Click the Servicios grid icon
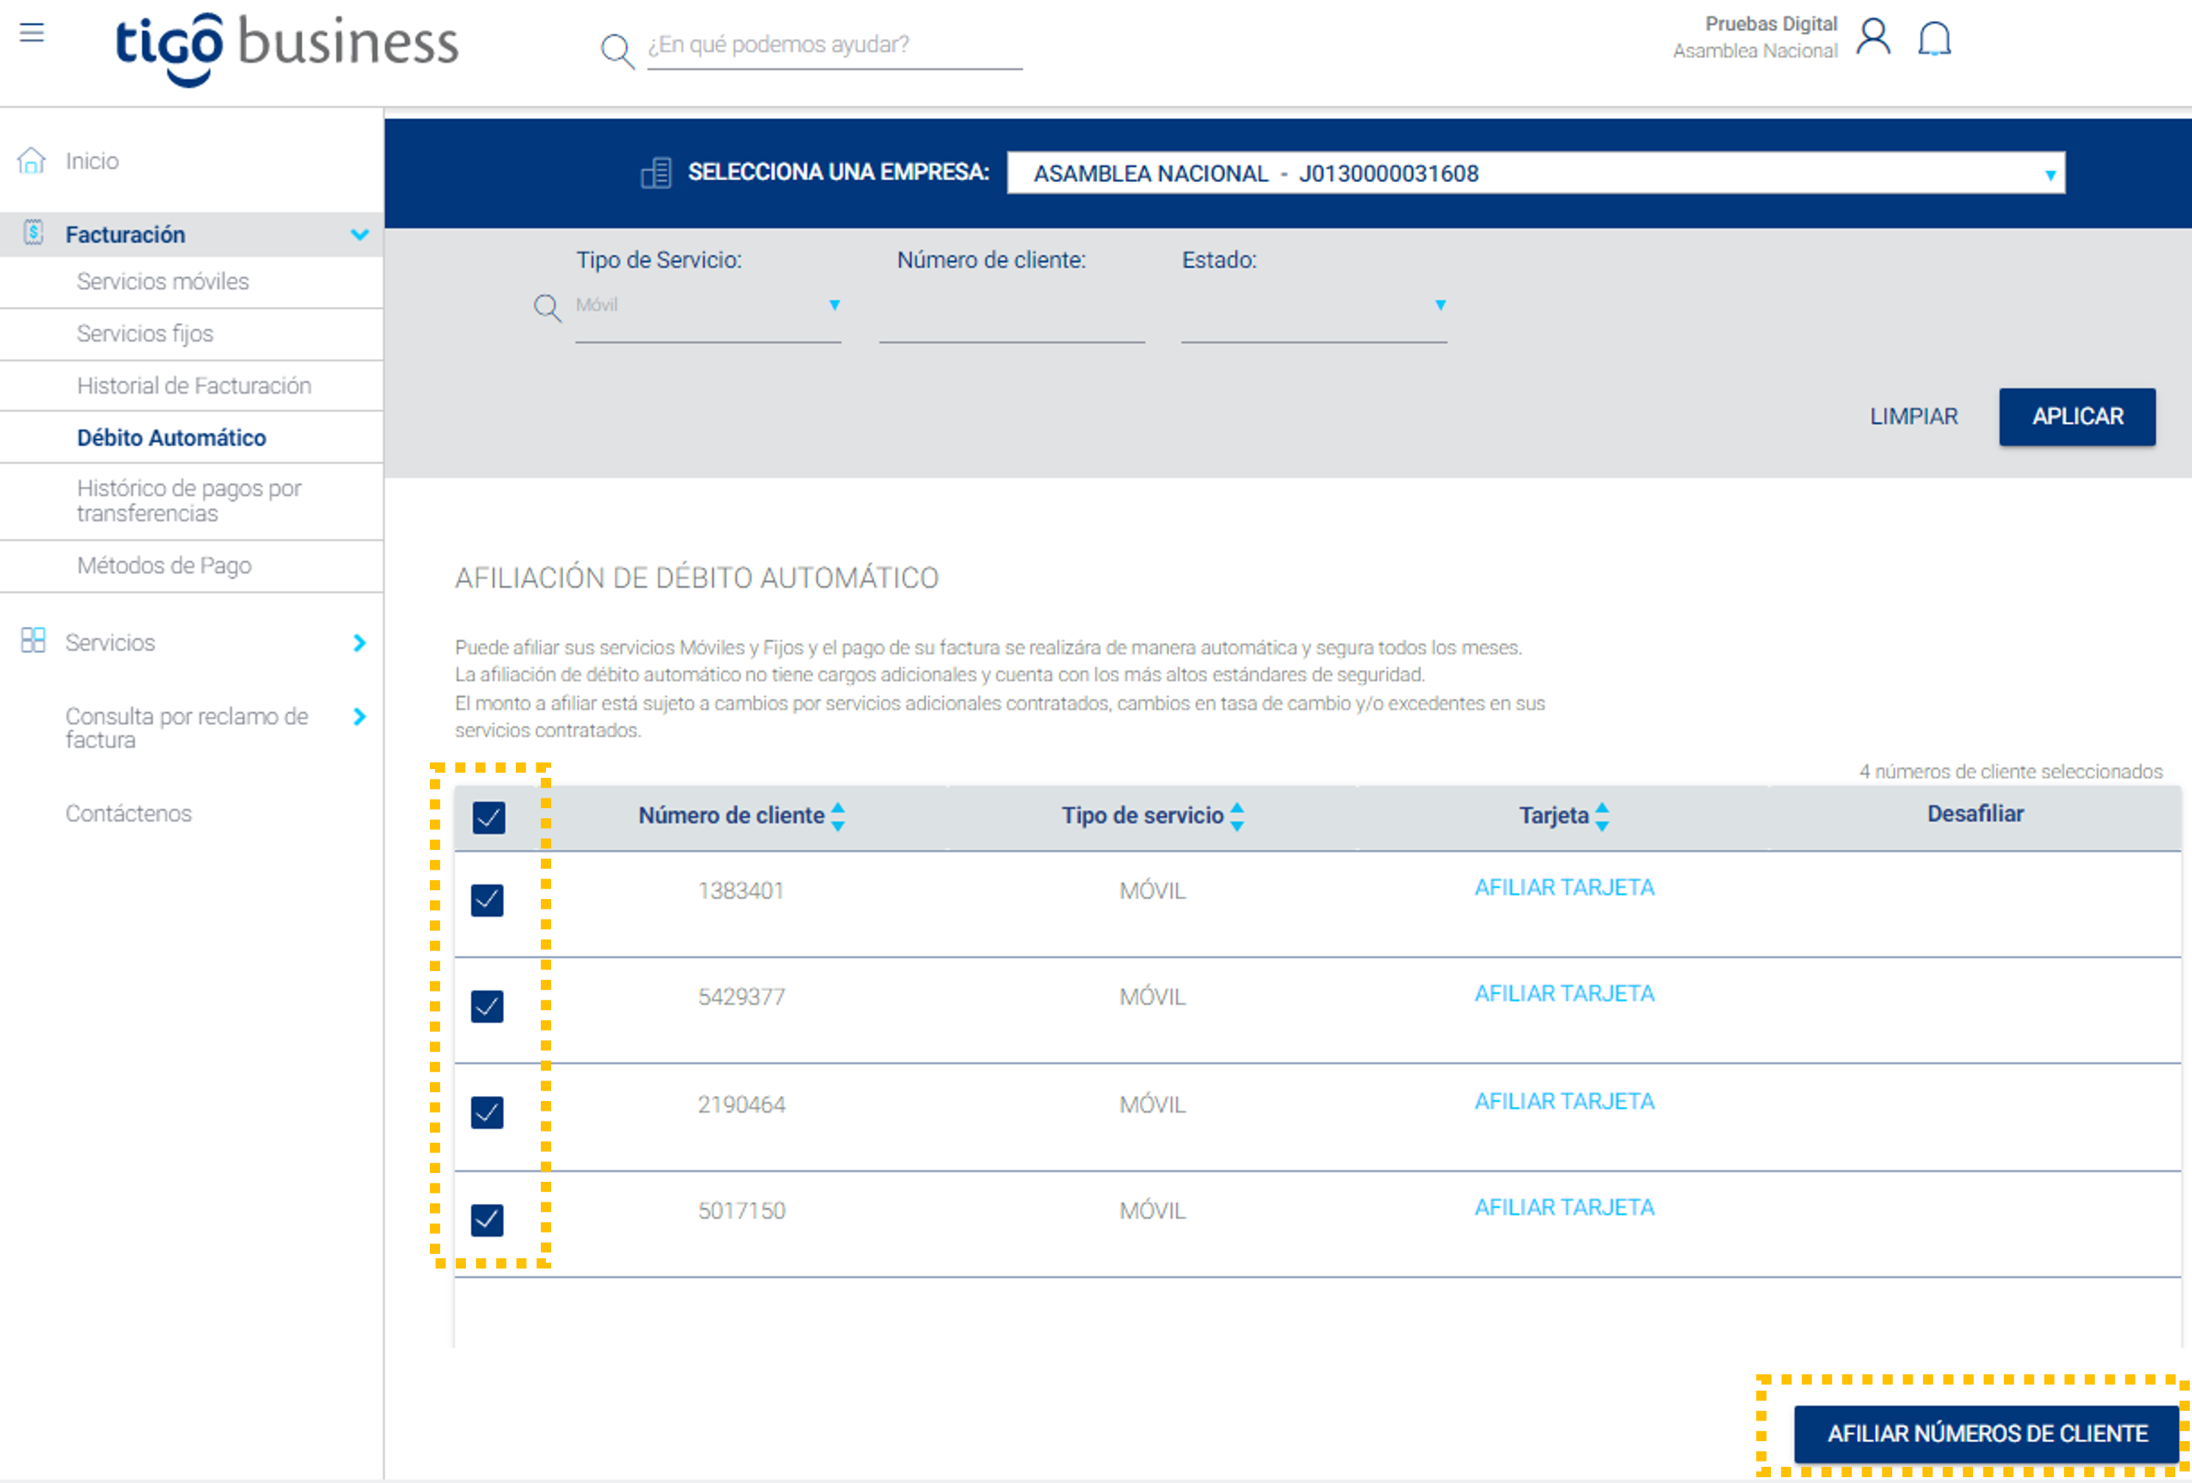This screenshot has height=1483, width=2192. (33, 641)
